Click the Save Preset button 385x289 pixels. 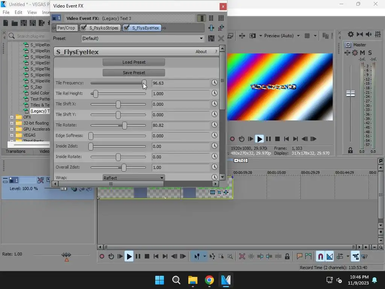coord(134,73)
